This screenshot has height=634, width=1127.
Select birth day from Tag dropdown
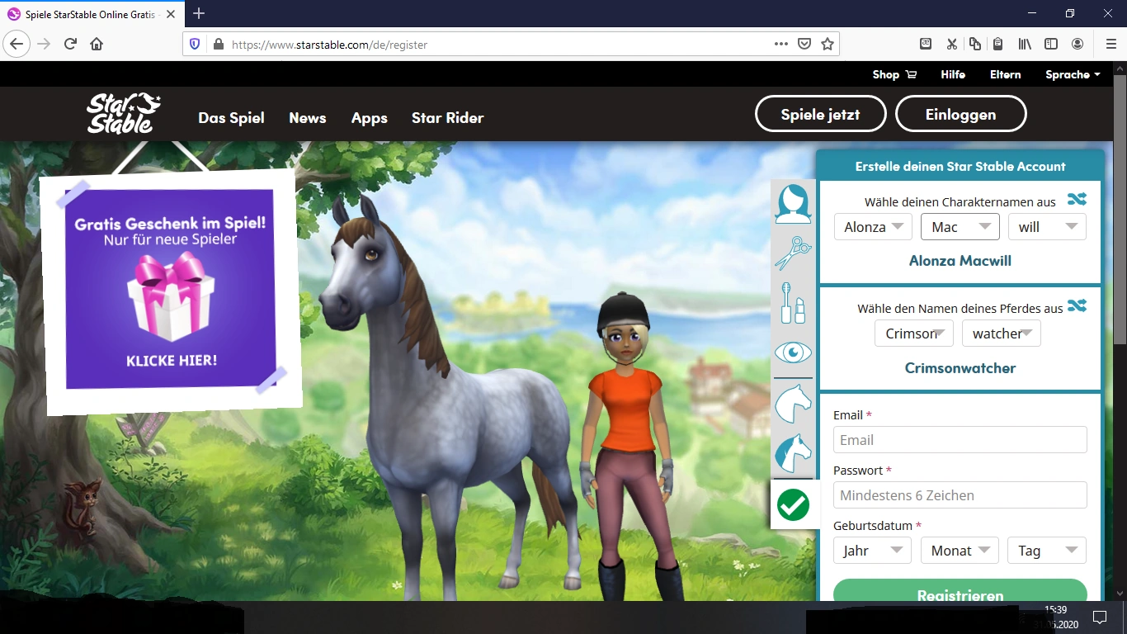(x=1047, y=551)
